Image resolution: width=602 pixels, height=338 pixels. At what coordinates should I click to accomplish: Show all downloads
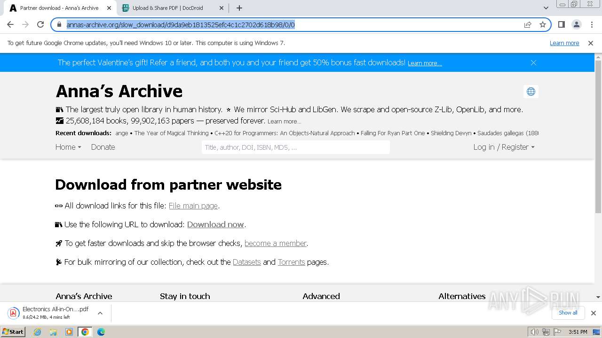tap(568, 313)
